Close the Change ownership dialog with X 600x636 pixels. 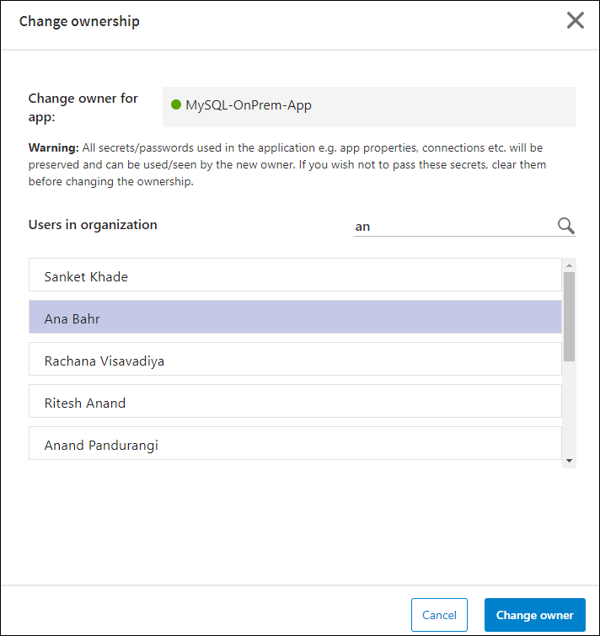(575, 21)
